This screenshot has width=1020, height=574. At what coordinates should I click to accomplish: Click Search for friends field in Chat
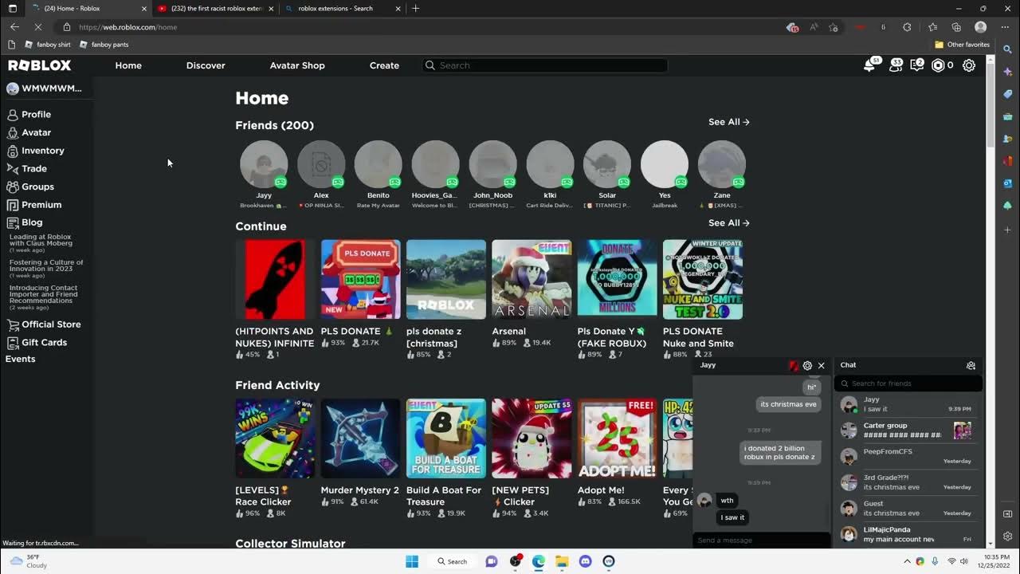(x=908, y=383)
